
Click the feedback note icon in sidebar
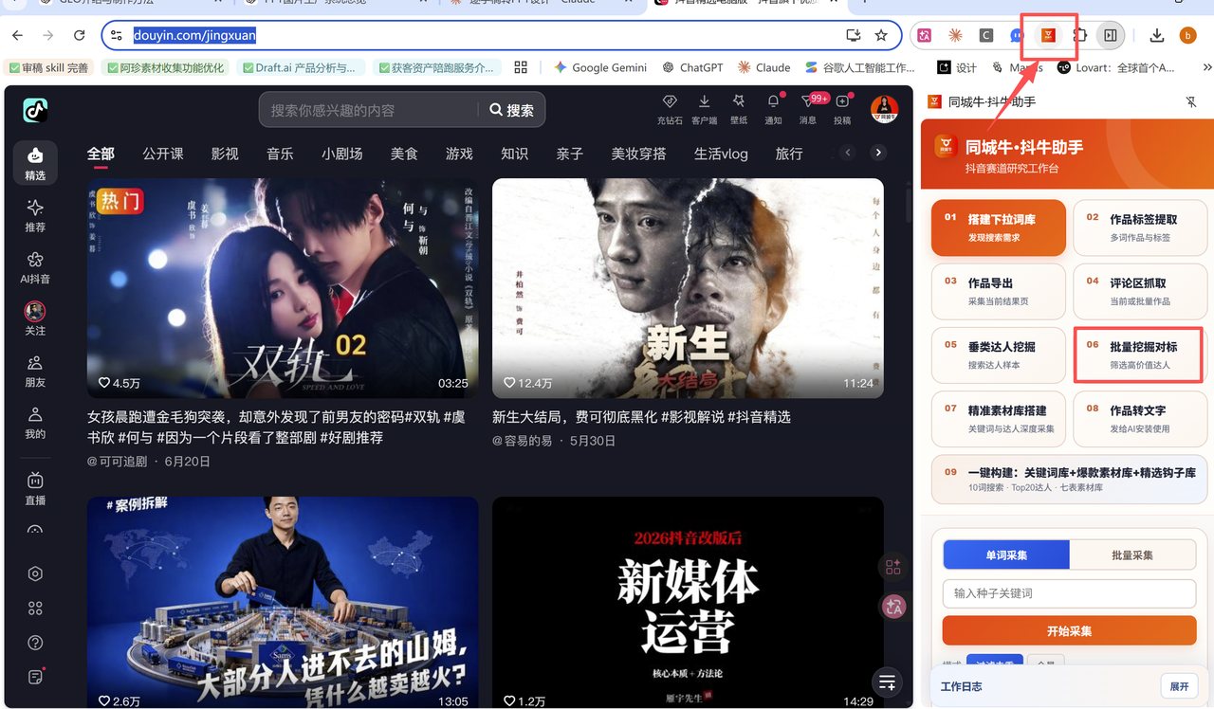click(x=35, y=676)
